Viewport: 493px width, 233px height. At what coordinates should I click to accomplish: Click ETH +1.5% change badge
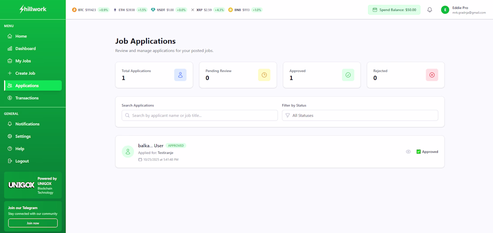[142, 10]
